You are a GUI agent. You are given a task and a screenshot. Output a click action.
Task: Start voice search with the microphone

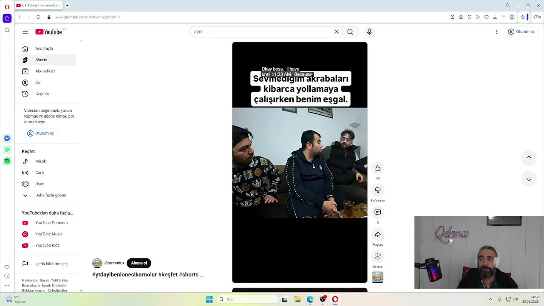(369, 31)
